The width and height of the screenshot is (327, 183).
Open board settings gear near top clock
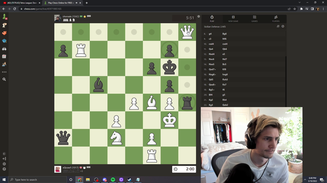click(199, 16)
